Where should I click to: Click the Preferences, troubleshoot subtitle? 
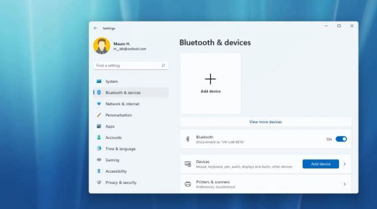pos(215,187)
